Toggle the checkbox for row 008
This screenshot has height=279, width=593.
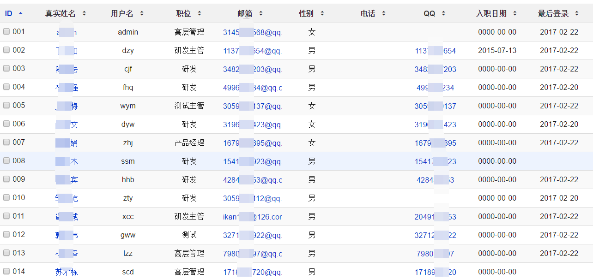click(6, 161)
